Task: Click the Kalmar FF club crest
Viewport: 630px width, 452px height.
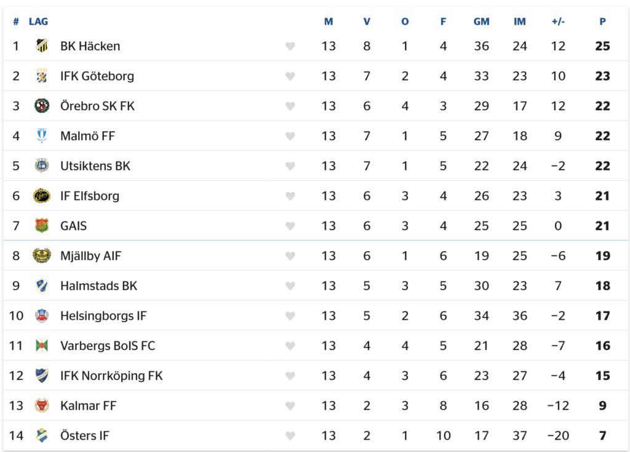Action: point(42,406)
